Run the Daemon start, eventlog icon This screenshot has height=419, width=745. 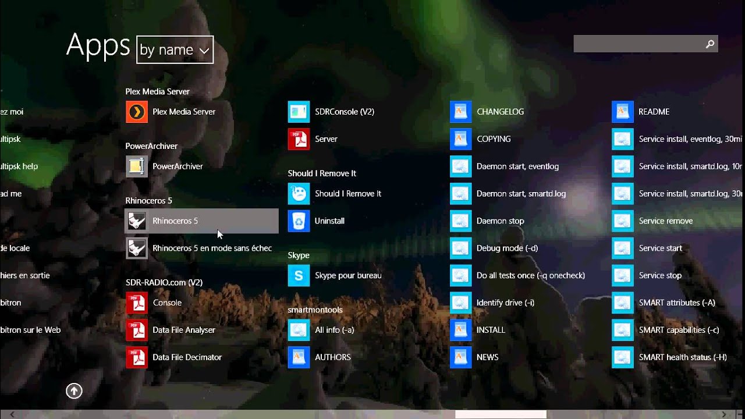click(x=460, y=166)
